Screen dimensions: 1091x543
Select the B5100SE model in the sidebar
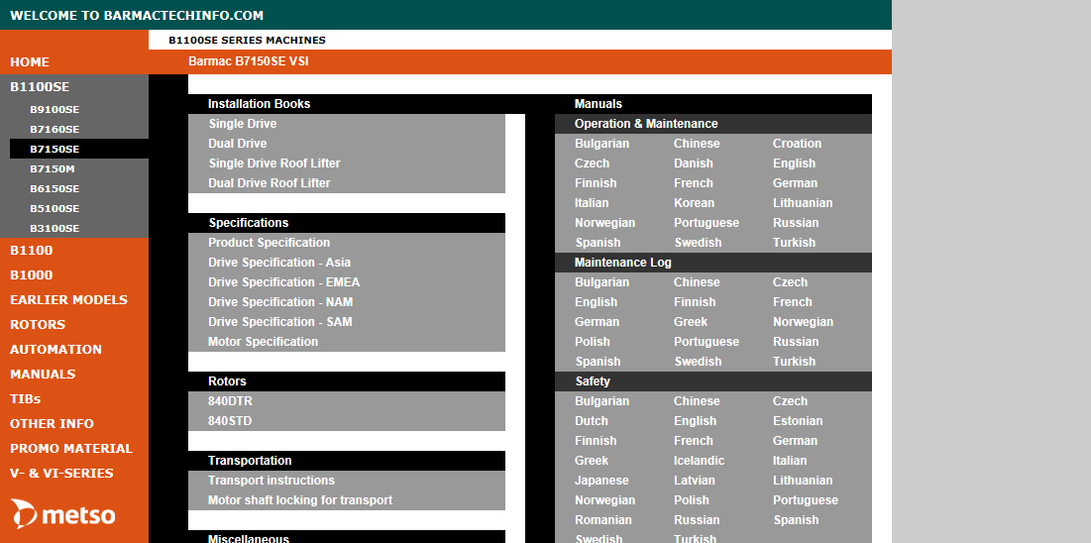click(x=55, y=208)
